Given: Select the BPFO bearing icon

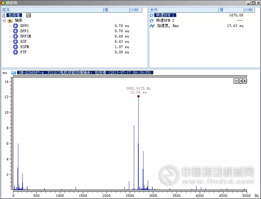Looking at the screenshot, I should coord(16,26).
